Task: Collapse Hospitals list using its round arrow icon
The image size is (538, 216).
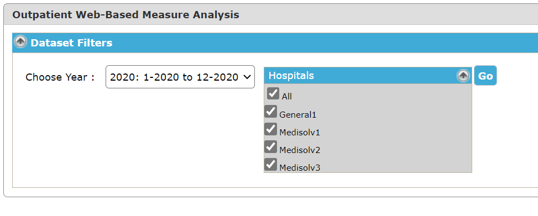Action: click(x=463, y=76)
